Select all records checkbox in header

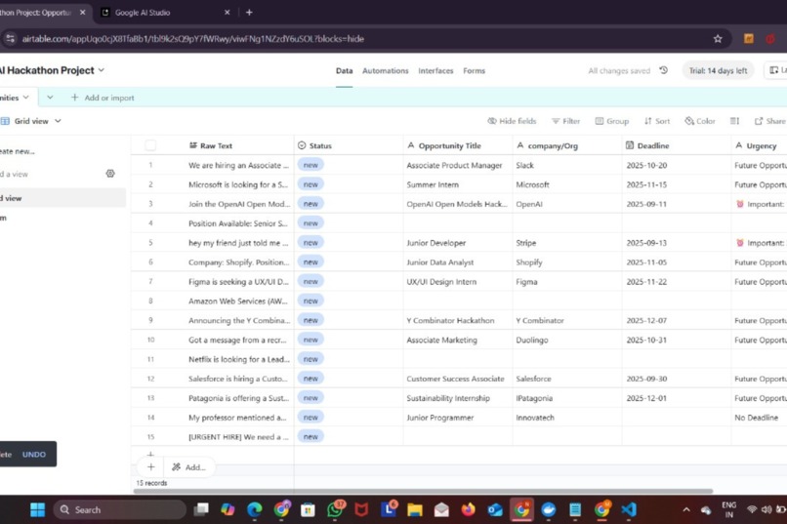click(150, 145)
